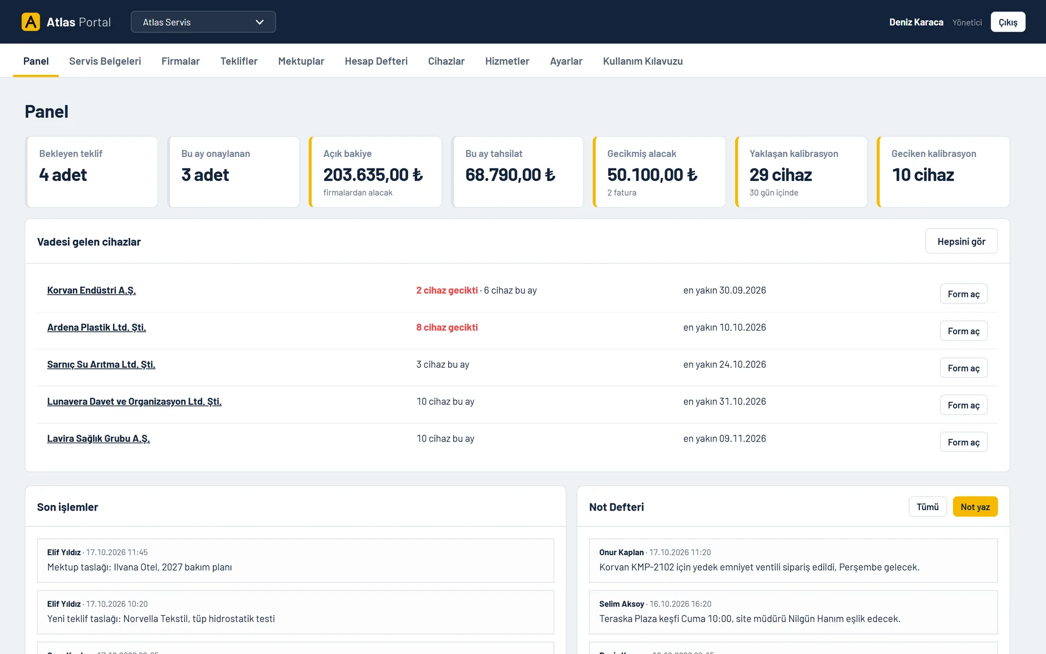Click '2 cihaz gecikti' text
1046x654 pixels.
[447, 290]
